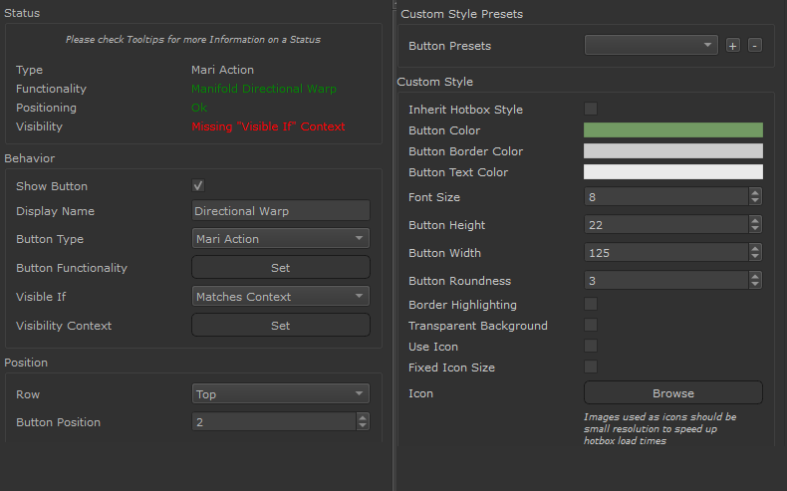Click Browse to choose an icon
The width and height of the screenshot is (787, 491).
click(672, 393)
